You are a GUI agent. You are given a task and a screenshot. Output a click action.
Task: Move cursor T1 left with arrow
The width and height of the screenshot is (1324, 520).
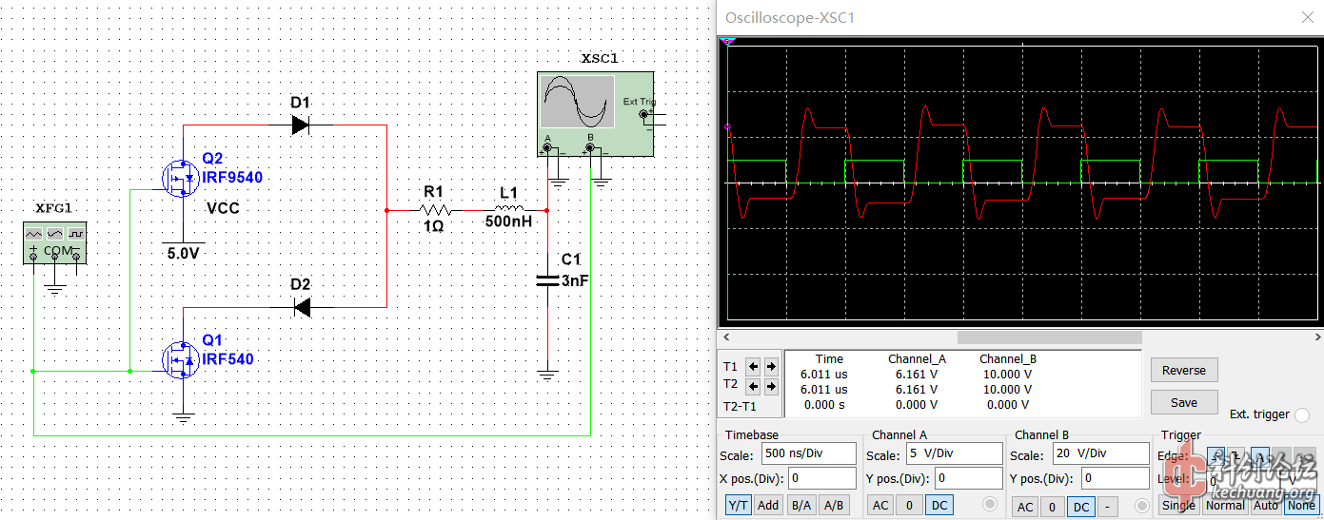click(752, 366)
